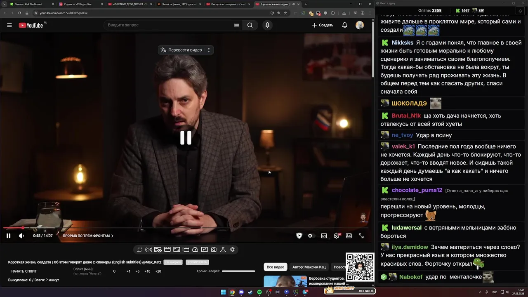
Task: Open enhancer toolbar settings gear
Action: point(232,250)
